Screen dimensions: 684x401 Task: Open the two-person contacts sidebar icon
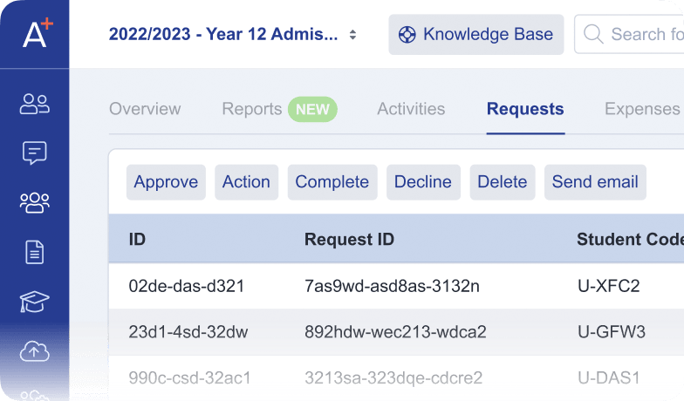35,105
